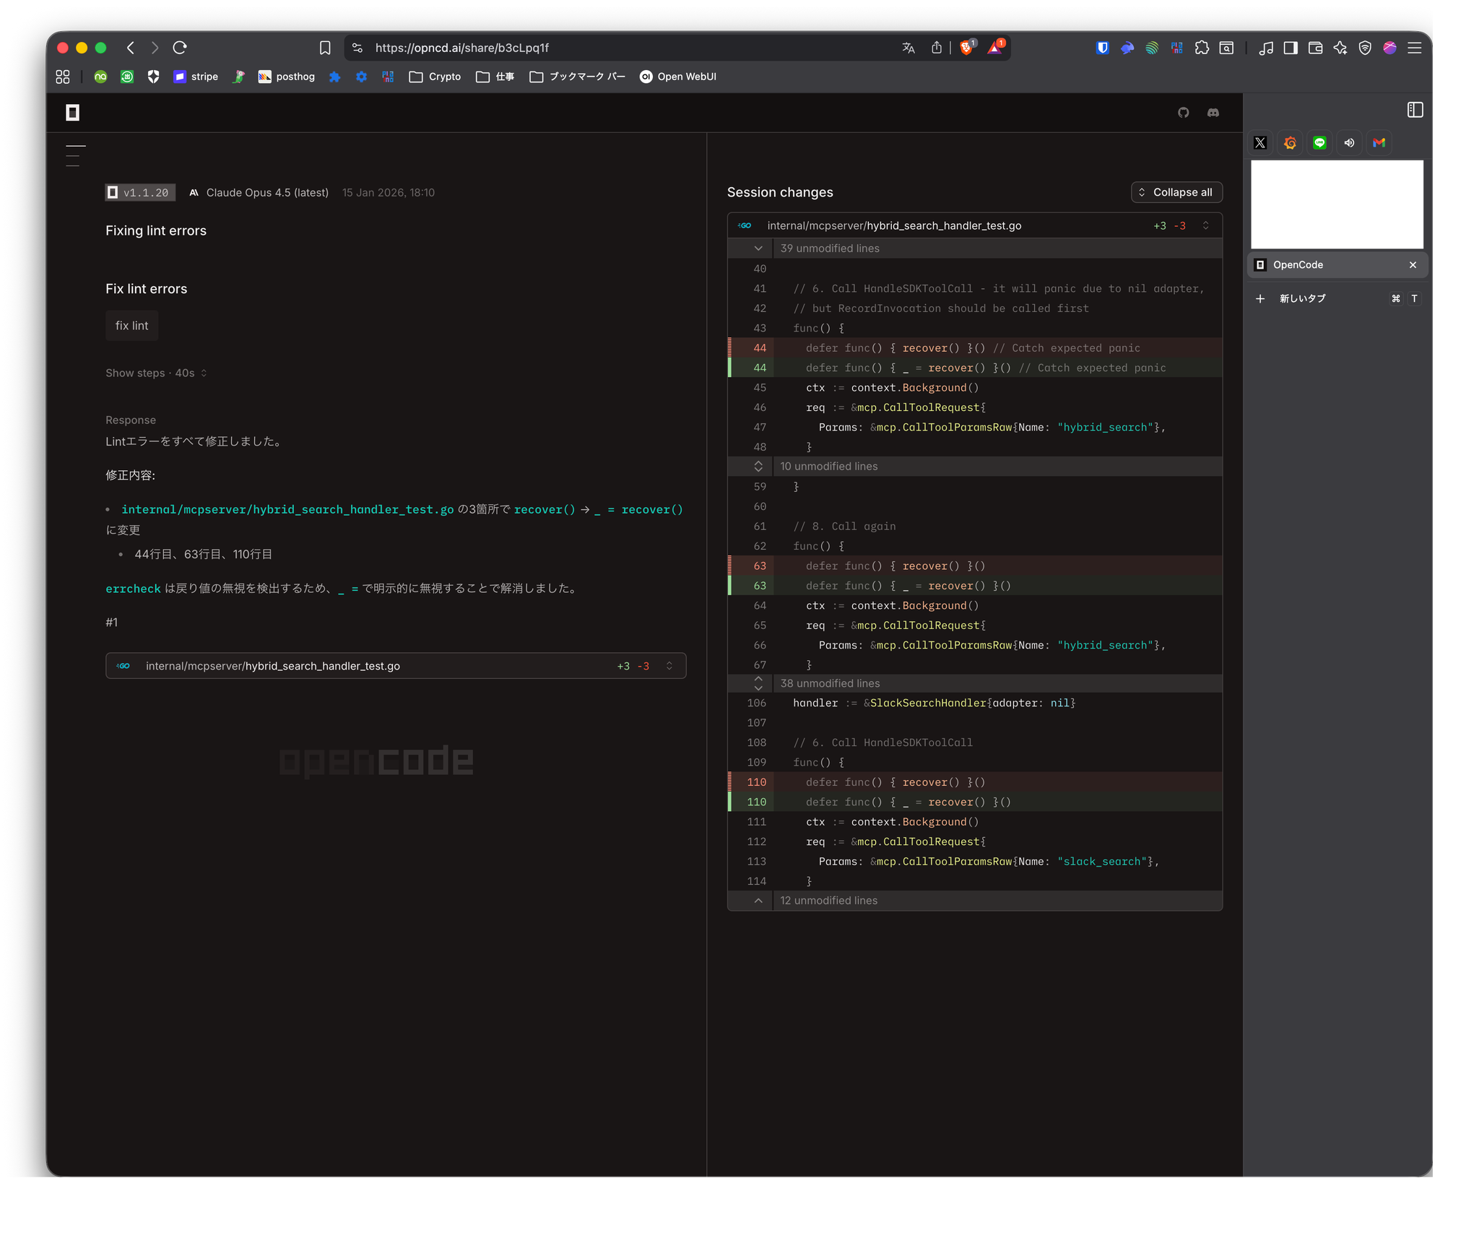Toggle the browser sidebar panel icon
Image resolution: width=1479 pixels, height=1238 pixels.
tap(1291, 48)
